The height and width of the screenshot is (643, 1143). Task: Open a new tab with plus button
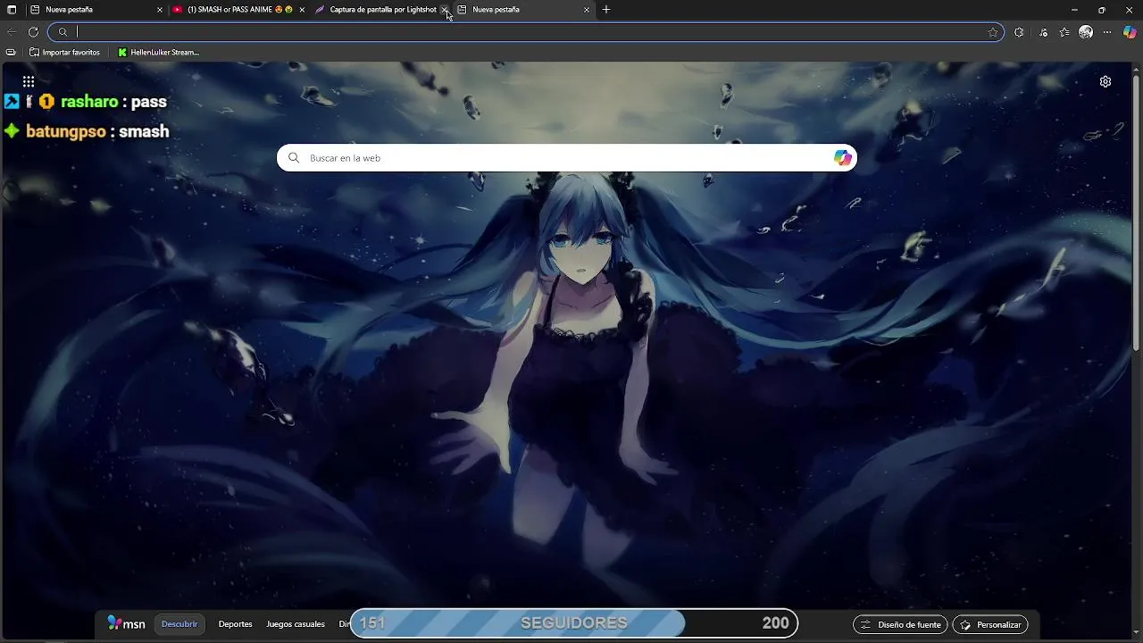606,10
